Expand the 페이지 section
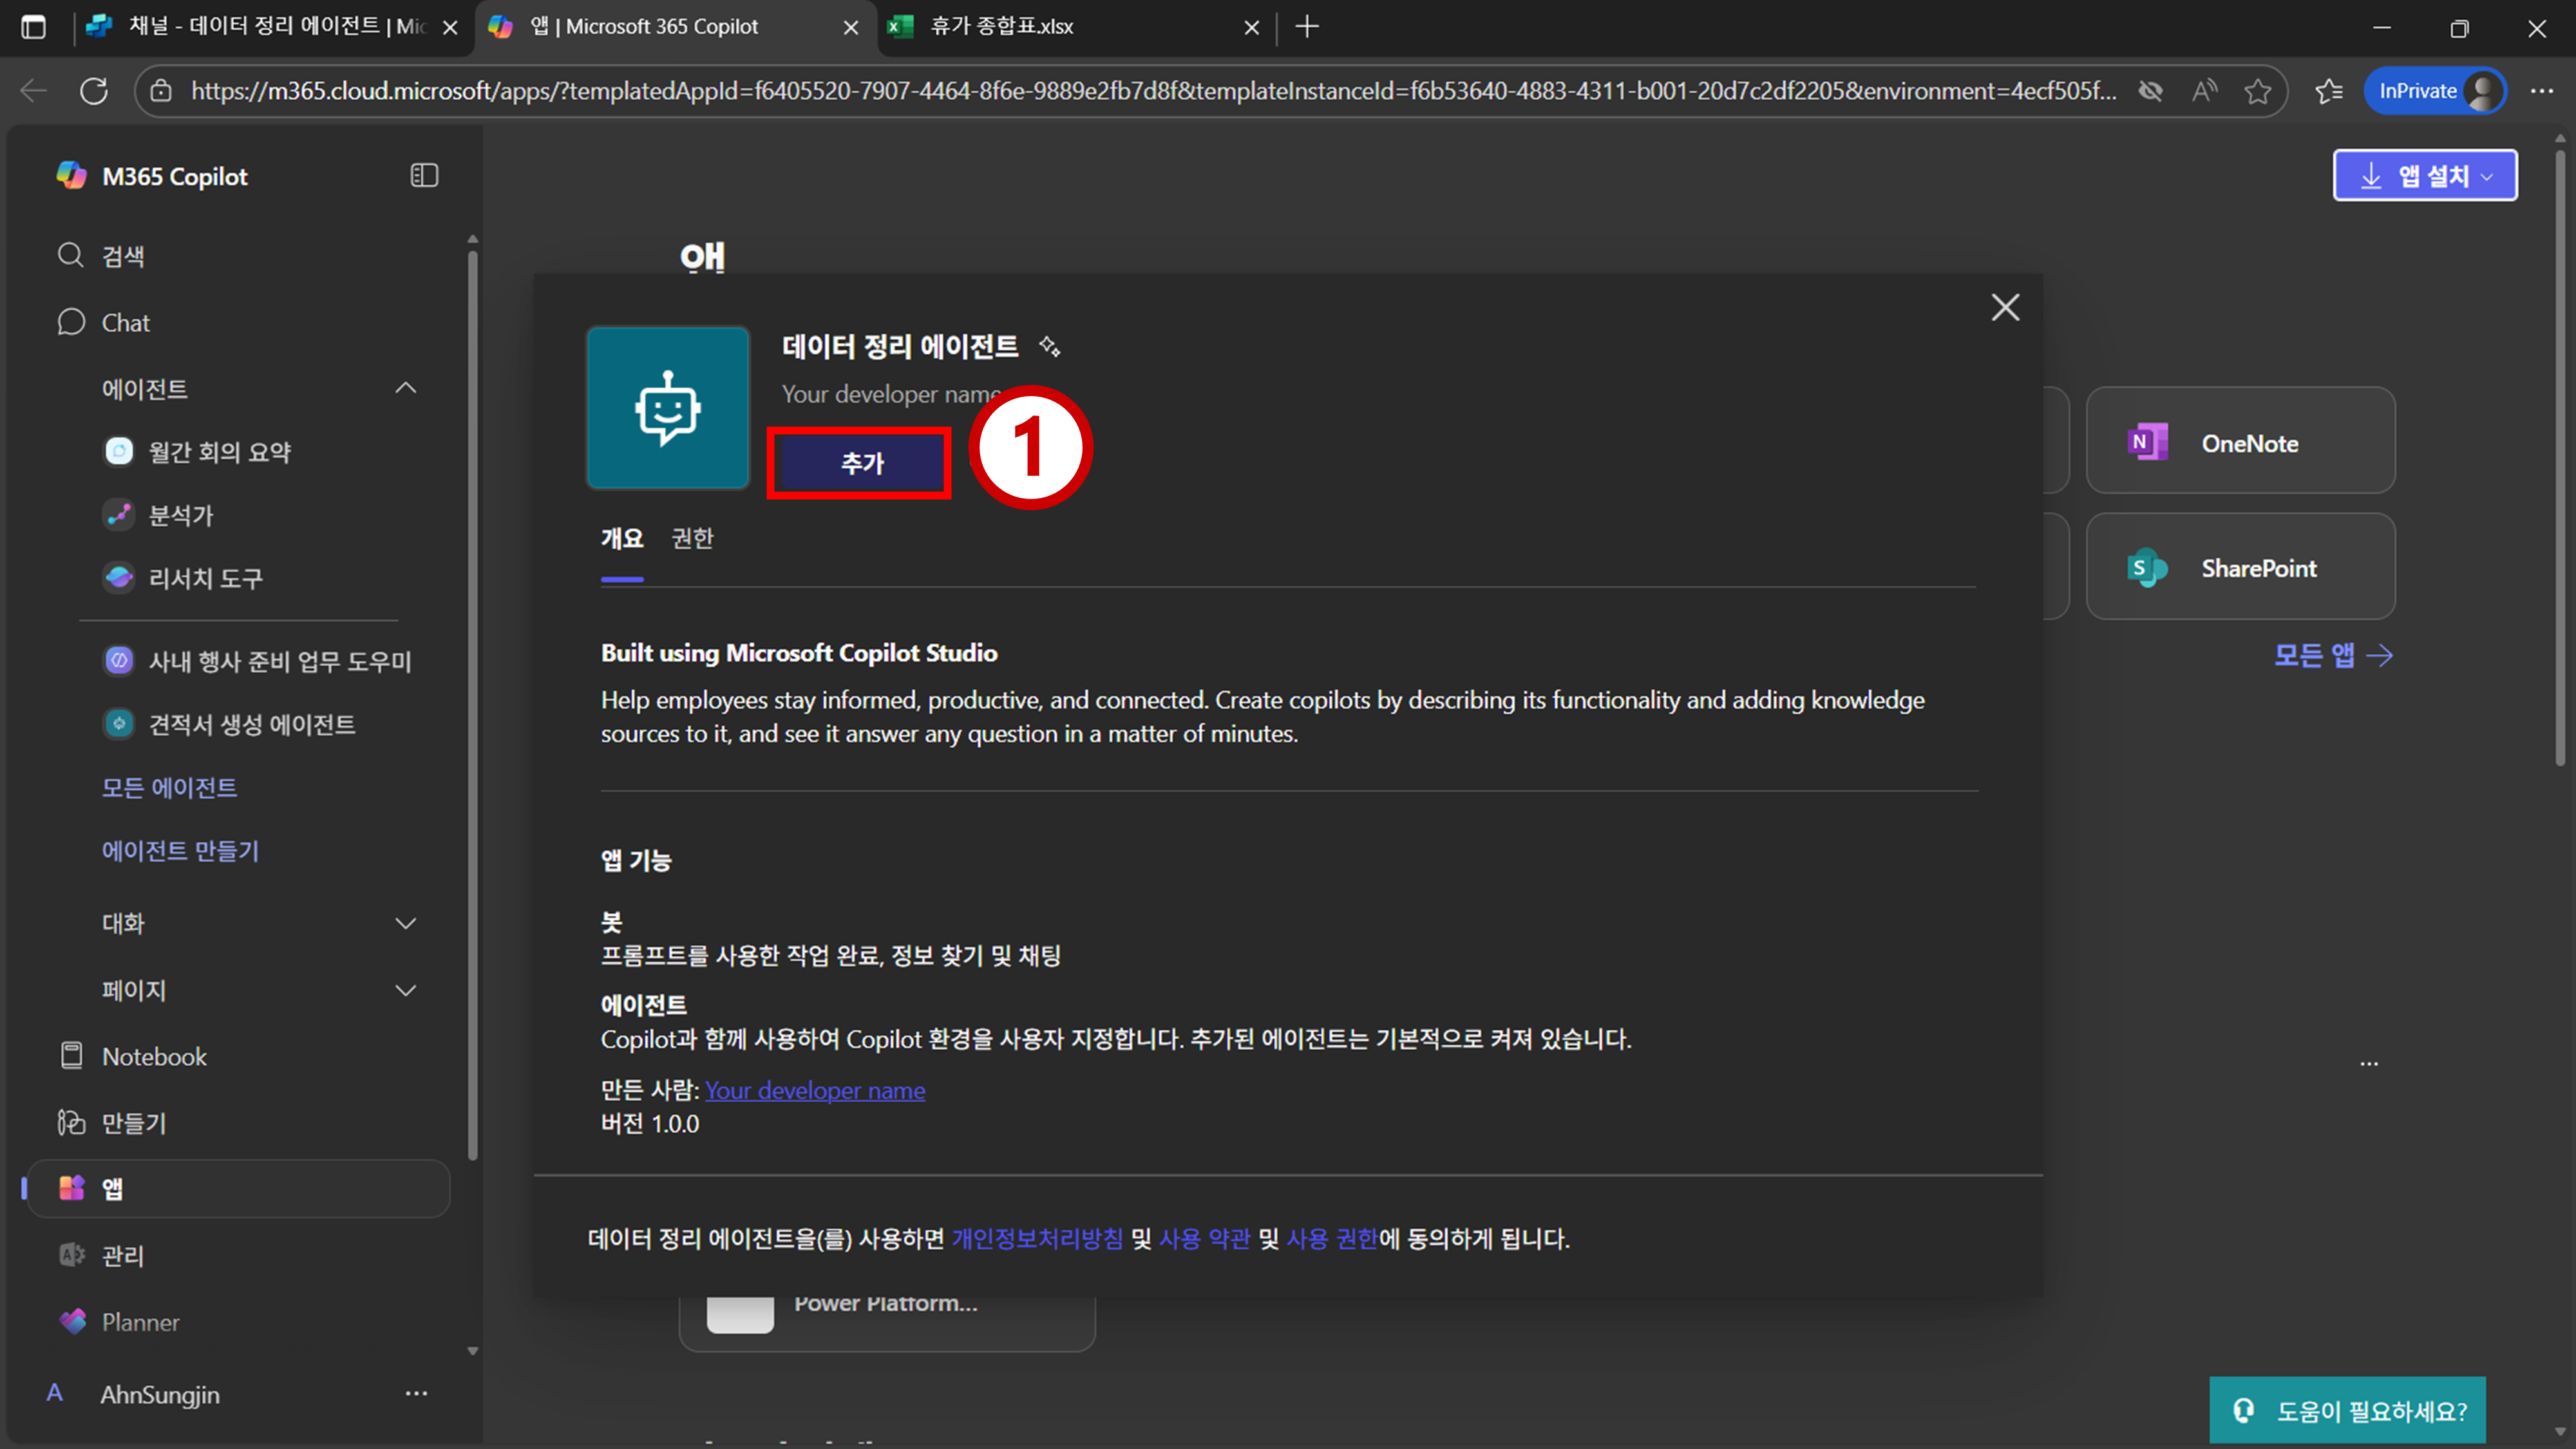This screenshot has height=1449, width=2576. 405,990
